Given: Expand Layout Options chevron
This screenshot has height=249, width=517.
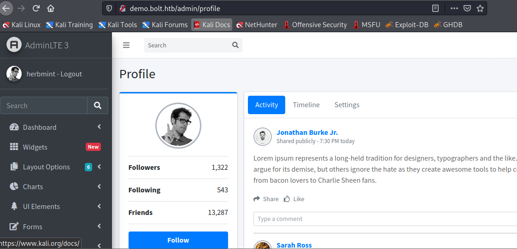Looking at the screenshot, I should coord(99,167).
